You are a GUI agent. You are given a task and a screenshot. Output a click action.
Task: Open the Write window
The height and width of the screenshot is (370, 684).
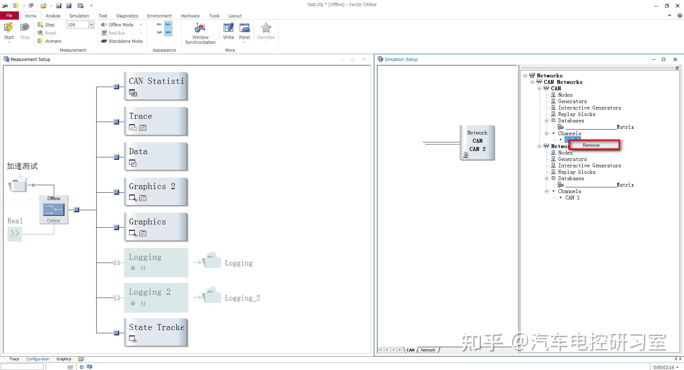coord(229,31)
